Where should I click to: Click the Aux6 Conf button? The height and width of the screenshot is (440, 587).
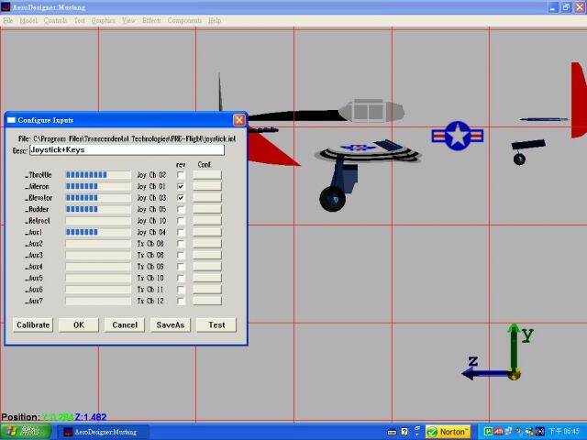point(207,290)
